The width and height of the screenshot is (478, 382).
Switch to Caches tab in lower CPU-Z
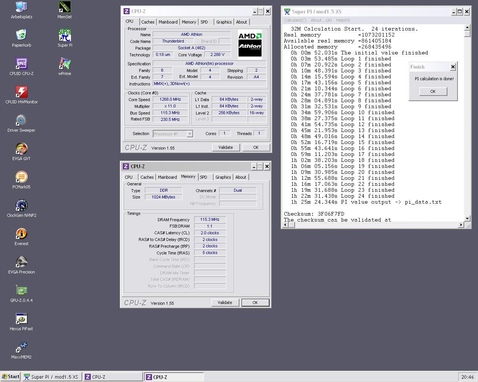tap(147, 177)
